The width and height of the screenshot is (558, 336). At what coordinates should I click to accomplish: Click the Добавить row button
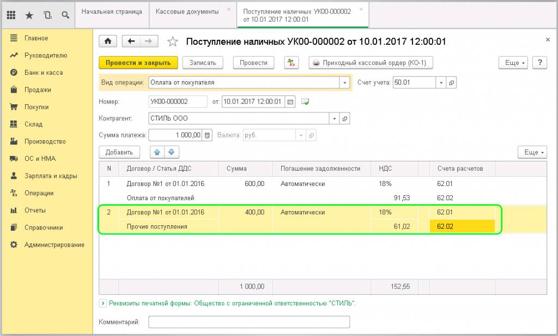119,152
